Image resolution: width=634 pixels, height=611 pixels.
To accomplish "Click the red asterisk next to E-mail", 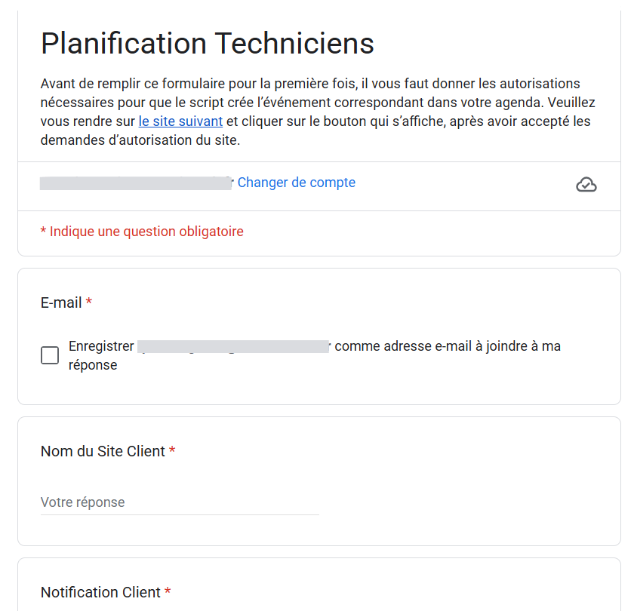I will pos(89,302).
